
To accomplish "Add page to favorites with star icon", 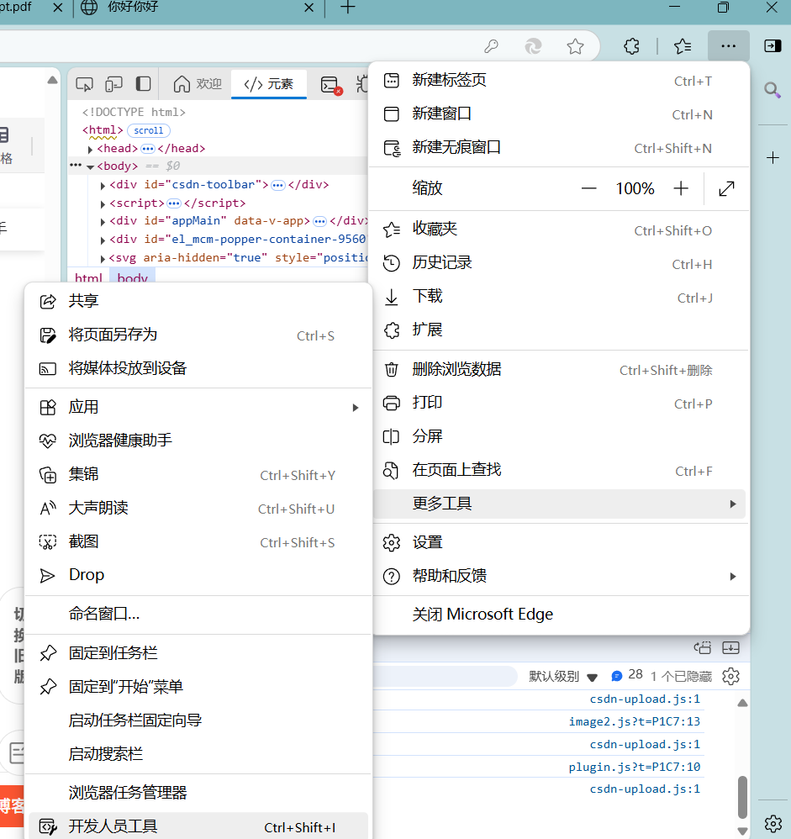I will tap(575, 46).
